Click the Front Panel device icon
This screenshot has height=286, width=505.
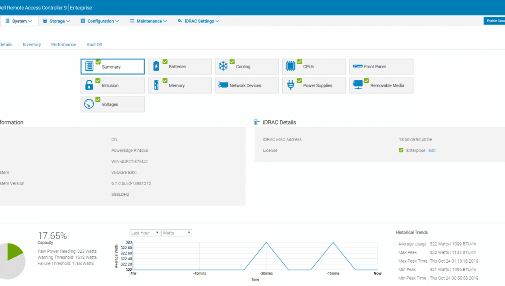357,66
